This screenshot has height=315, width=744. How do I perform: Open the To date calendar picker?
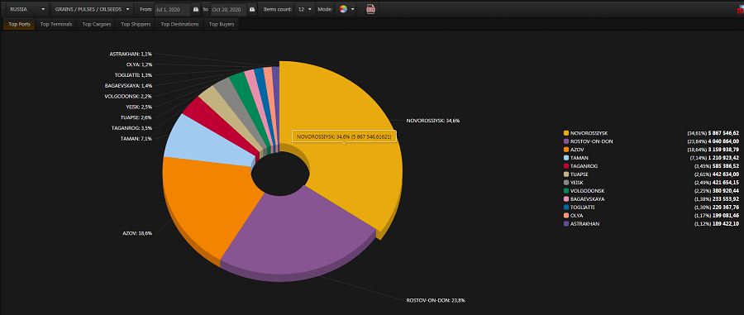coord(252,9)
